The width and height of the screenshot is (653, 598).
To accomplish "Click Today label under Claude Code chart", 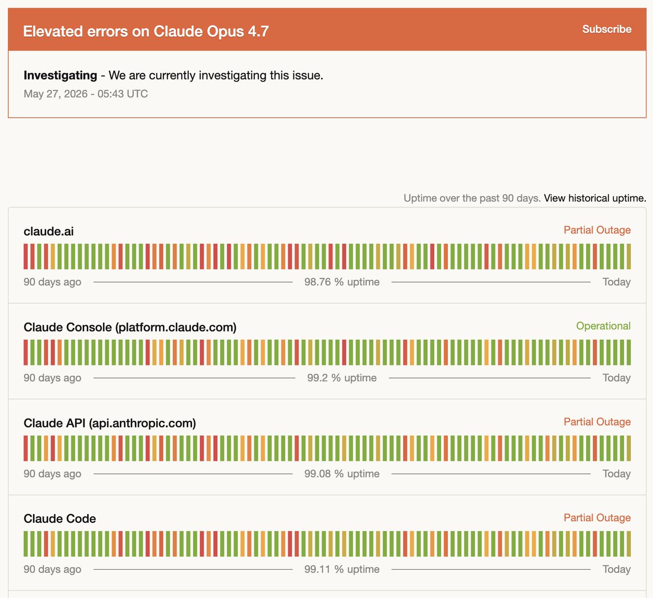I will coord(617,569).
